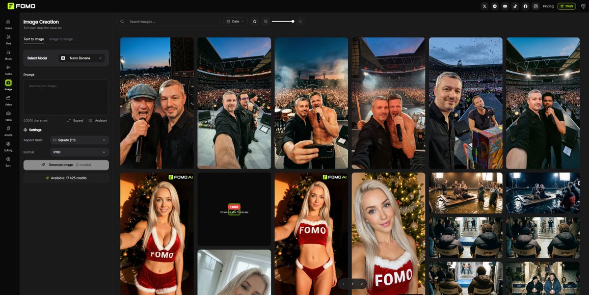Open the colorful piano confetti thumbnail

click(x=466, y=103)
